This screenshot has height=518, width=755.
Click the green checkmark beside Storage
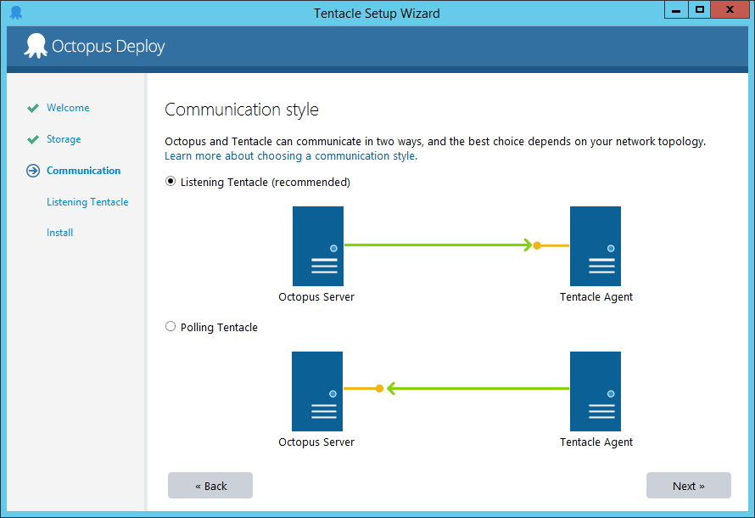point(32,138)
